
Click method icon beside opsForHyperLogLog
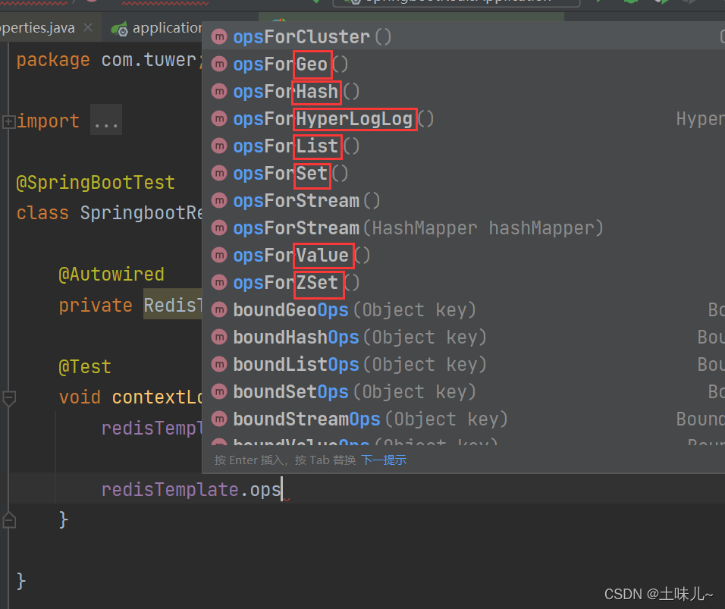(x=219, y=118)
